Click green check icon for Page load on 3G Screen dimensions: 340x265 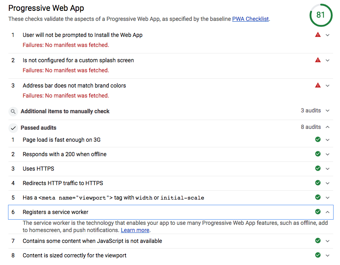(x=317, y=139)
